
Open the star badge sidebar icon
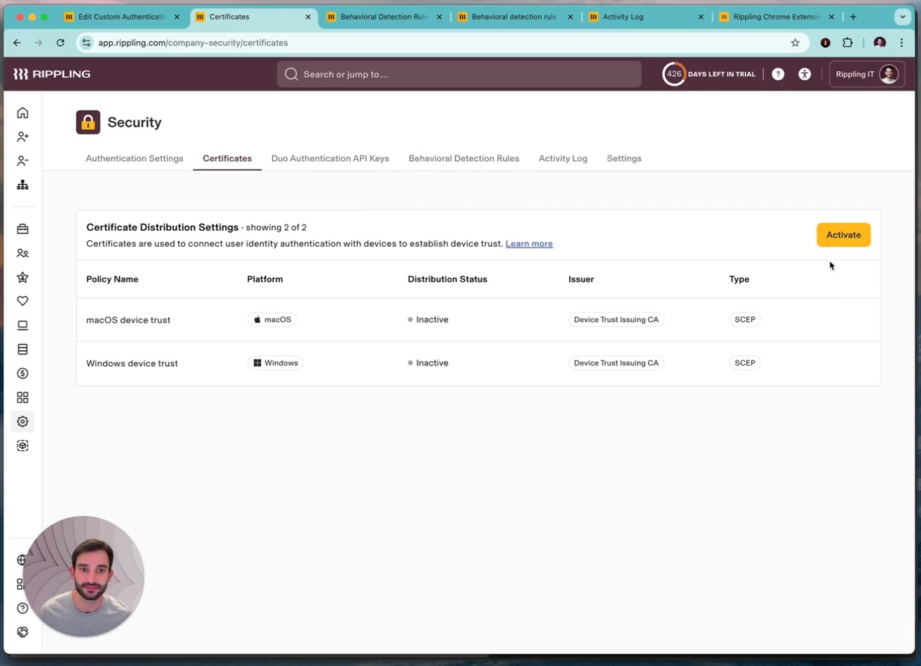tap(22, 277)
